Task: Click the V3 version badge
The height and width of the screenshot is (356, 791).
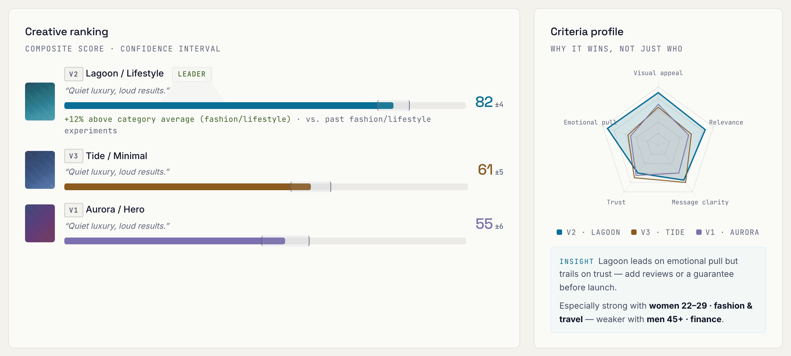Action: pos(74,156)
